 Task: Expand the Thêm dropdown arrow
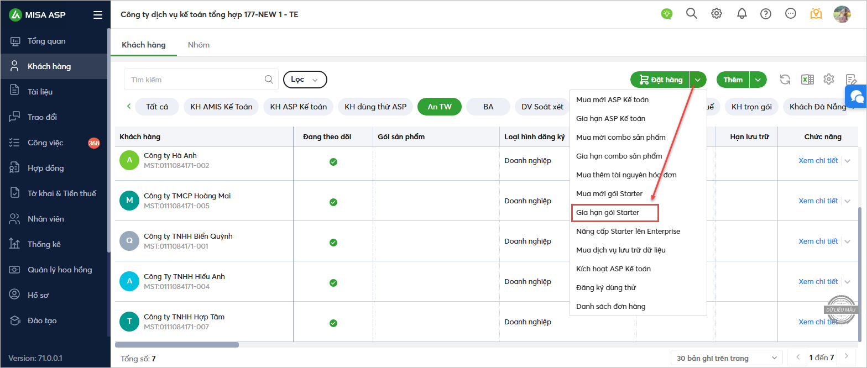click(758, 80)
